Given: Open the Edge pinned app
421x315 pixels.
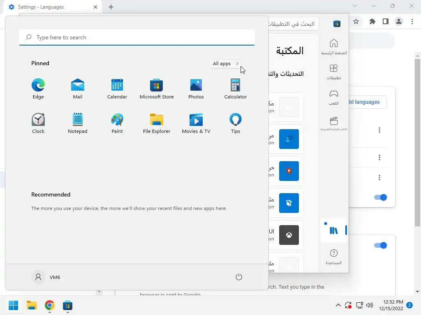Looking at the screenshot, I should pyautogui.click(x=38, y=89).
